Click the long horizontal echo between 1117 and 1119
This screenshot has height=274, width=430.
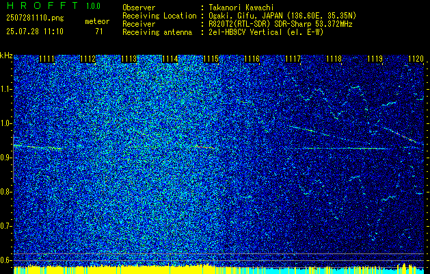coord(345,149)
